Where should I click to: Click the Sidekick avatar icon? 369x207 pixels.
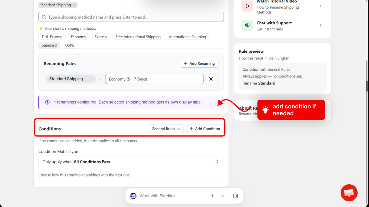[x=133, y=196]
